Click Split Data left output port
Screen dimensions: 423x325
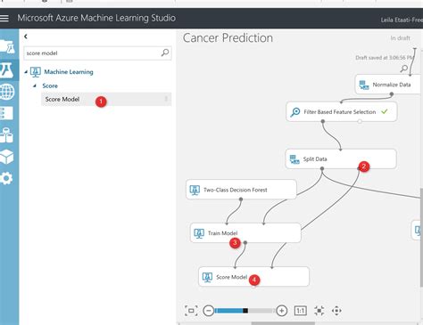322,168
